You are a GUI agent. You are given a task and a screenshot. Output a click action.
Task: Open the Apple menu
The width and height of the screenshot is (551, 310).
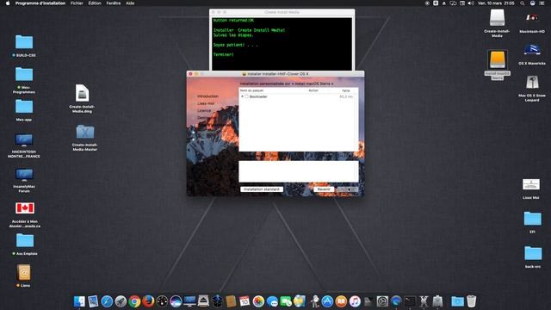point(8,3)
